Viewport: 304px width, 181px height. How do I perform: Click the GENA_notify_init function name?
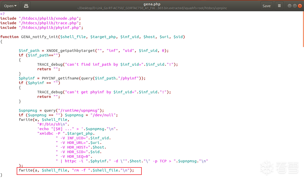click(39, 37)
